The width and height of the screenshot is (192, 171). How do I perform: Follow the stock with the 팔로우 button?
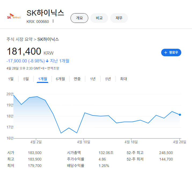(171, 53)
